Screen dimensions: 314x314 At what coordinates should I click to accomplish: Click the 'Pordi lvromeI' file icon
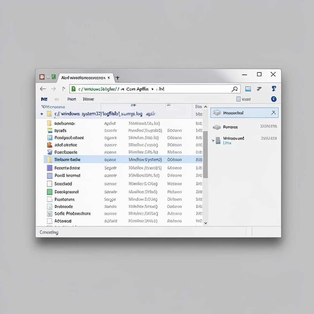(50, 176)
